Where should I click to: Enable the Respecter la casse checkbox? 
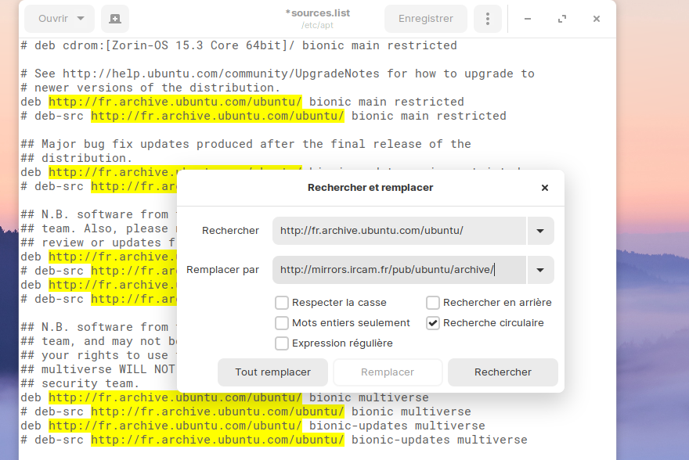coord(282,303)
